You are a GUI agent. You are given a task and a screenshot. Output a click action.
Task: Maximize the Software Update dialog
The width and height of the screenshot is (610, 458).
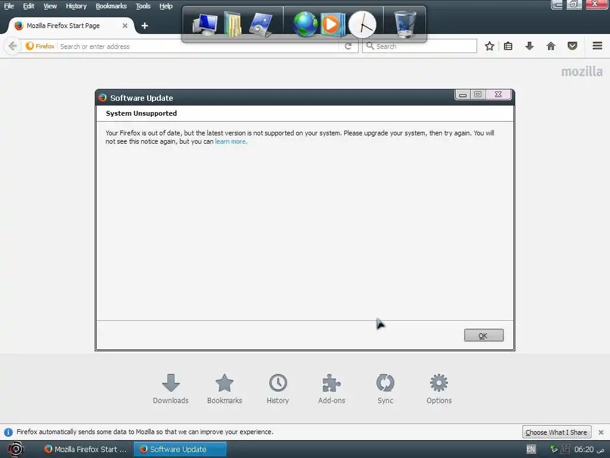pos(478,95)
